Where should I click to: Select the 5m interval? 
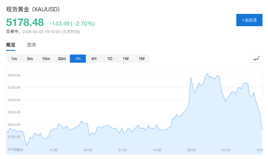click(x=30, y=59)
